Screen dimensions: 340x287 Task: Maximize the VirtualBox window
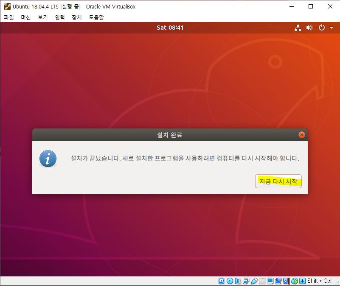311,6
